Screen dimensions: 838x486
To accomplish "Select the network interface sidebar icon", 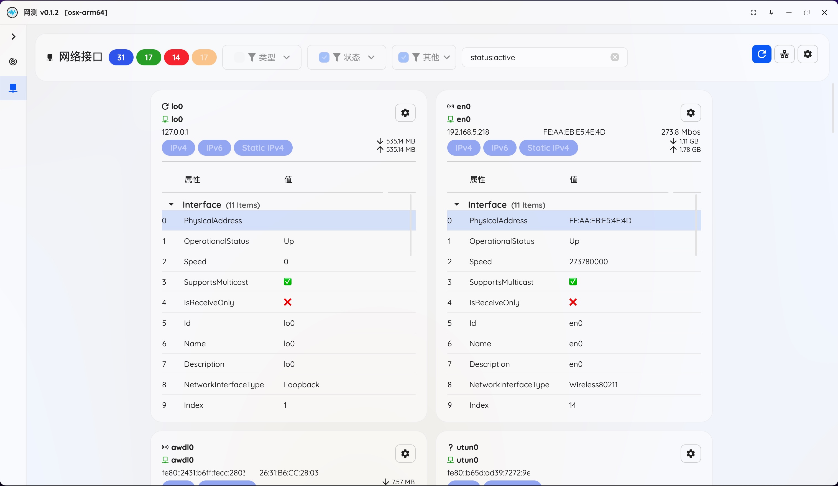I will point(13,88).
